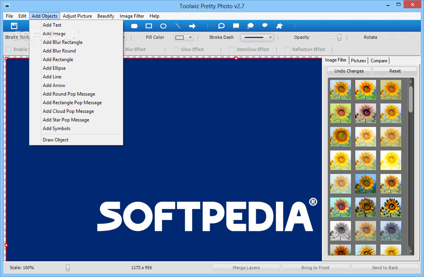Choose Add Symbols menu entry
The width and height of the screenshot is (424, 277).
point(76,129)
